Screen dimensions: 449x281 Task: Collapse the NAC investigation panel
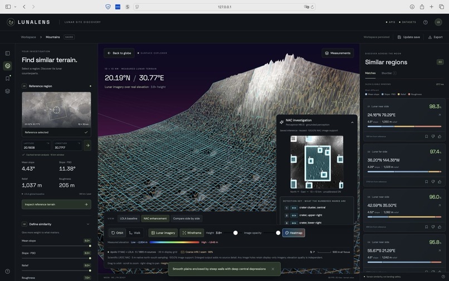click(x=352, y=123)
